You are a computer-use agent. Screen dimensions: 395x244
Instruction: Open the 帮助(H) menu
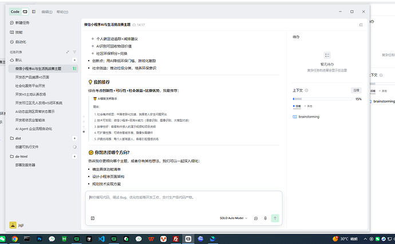[62, 12]
